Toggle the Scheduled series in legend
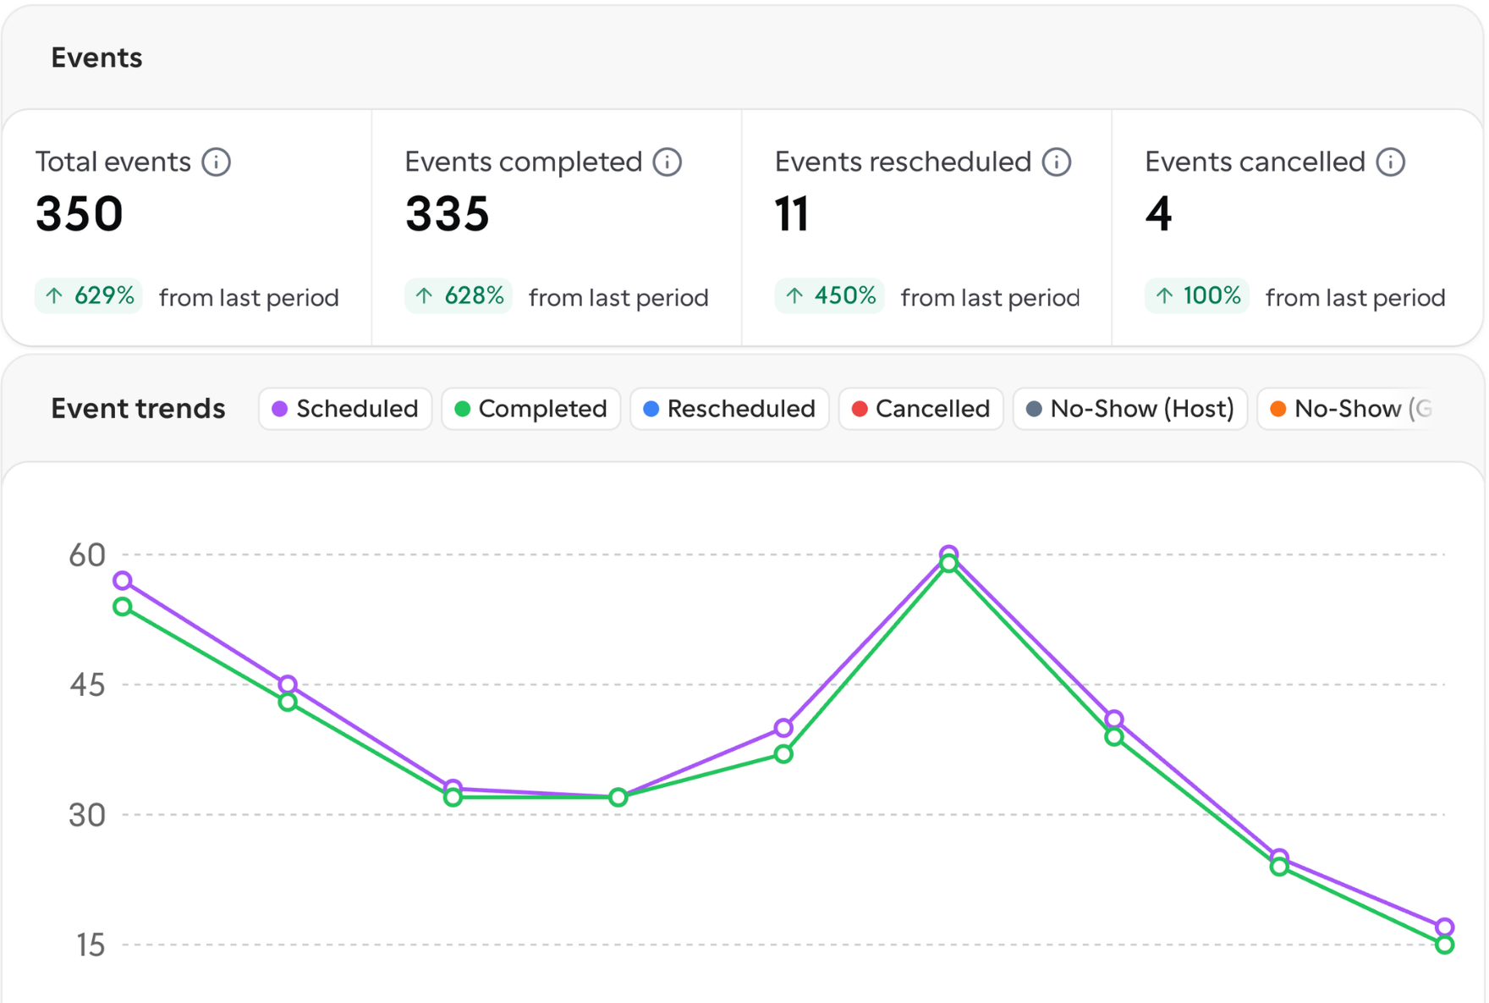This screenshot has height=1003, width=1489. pyautogui.click(x=345, y=409)
